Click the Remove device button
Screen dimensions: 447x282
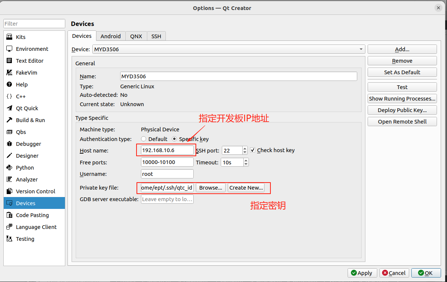click(402, 61)
